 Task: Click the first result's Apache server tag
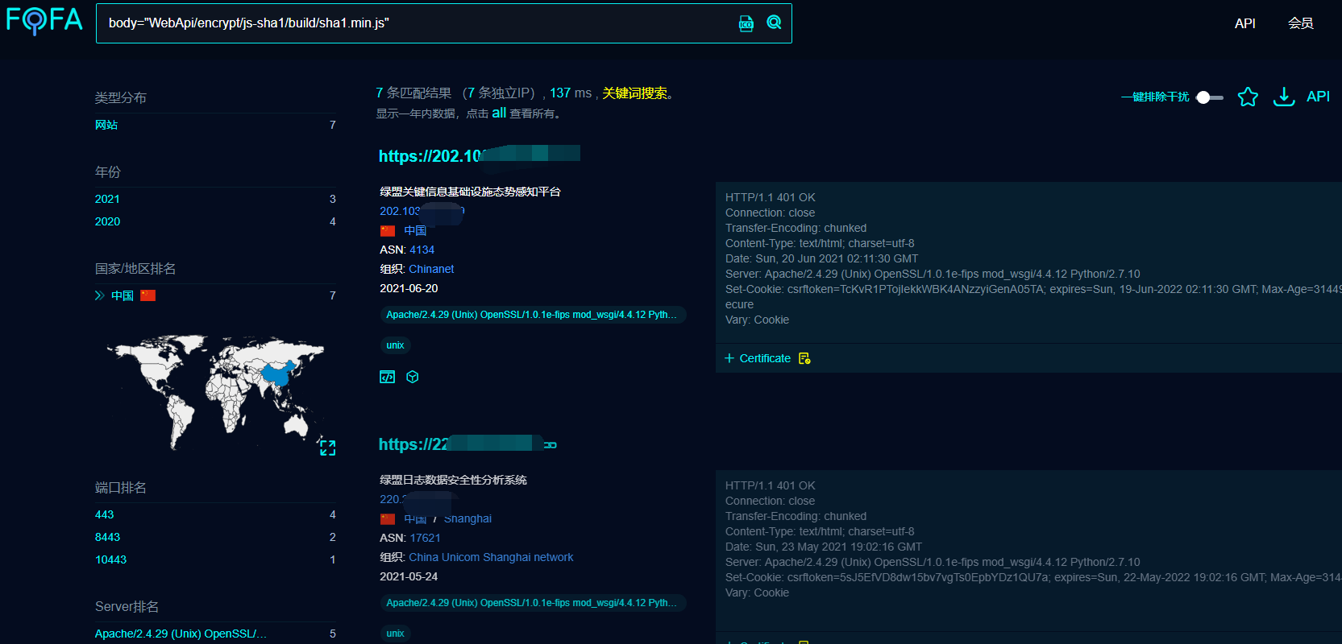pyautogui.click(x=532, y=315)
